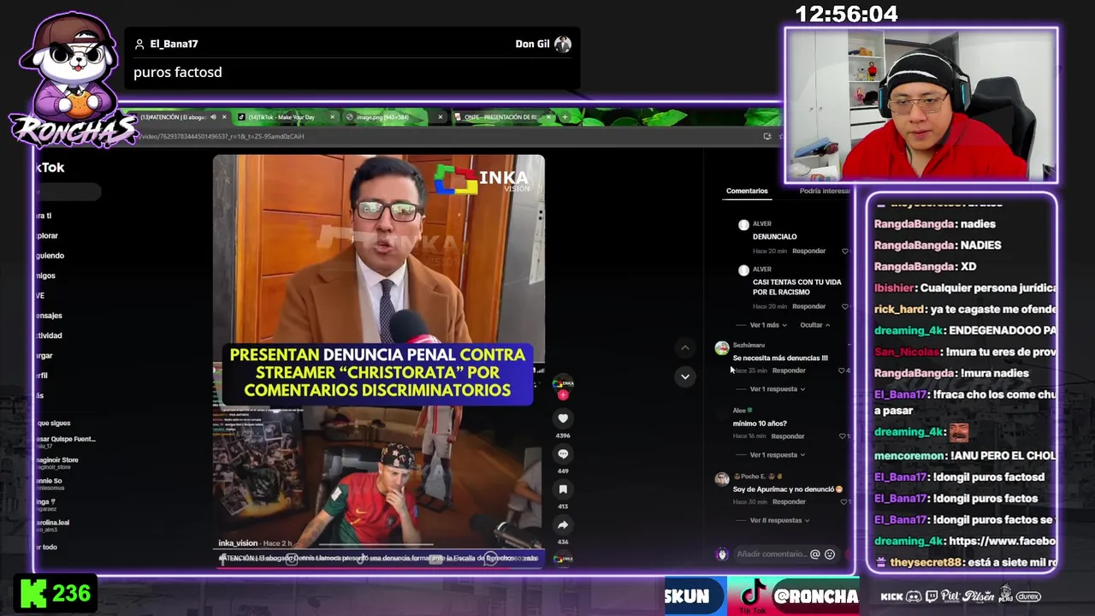Open 'Actividad' in TikTok sidebar
This screenshot has height=616, width=1095.
point(49,335)
